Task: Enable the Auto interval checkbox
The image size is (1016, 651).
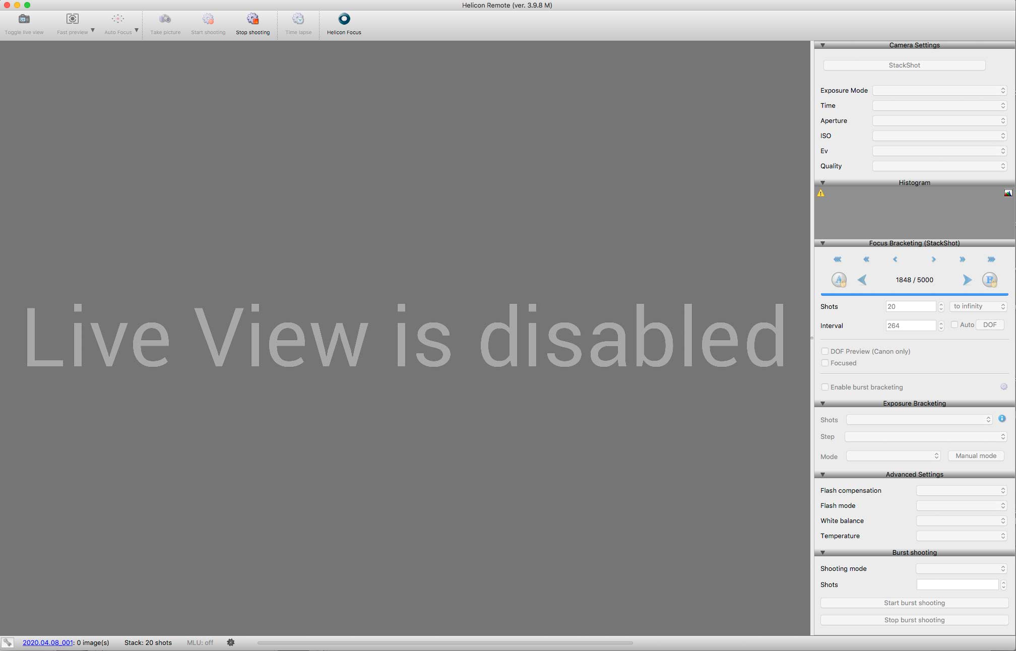Action: point(954,325)
